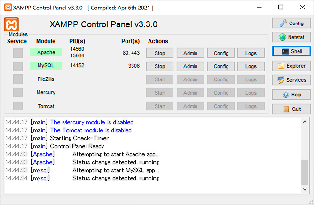Click the Mercury Admin button

pyautogui.click(x=190, y=93)
